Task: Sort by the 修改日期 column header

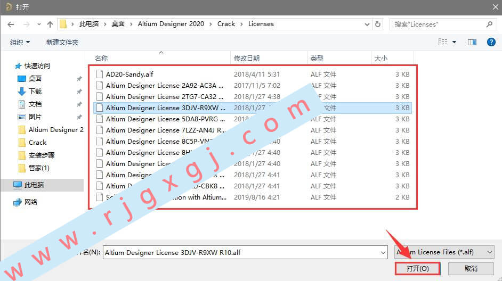Action: point(247,58)
